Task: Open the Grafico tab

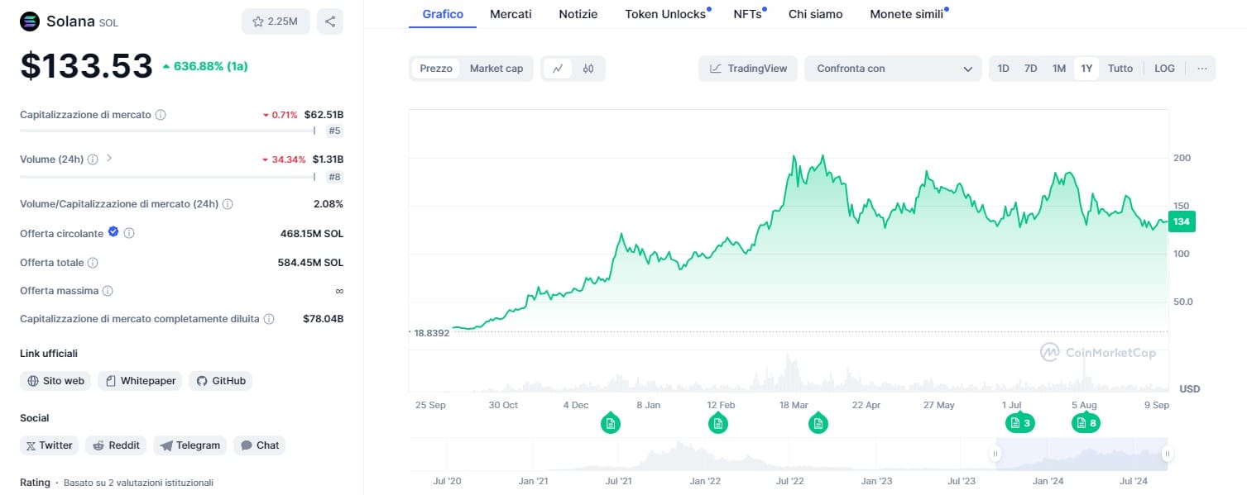Action: point(443,14)
